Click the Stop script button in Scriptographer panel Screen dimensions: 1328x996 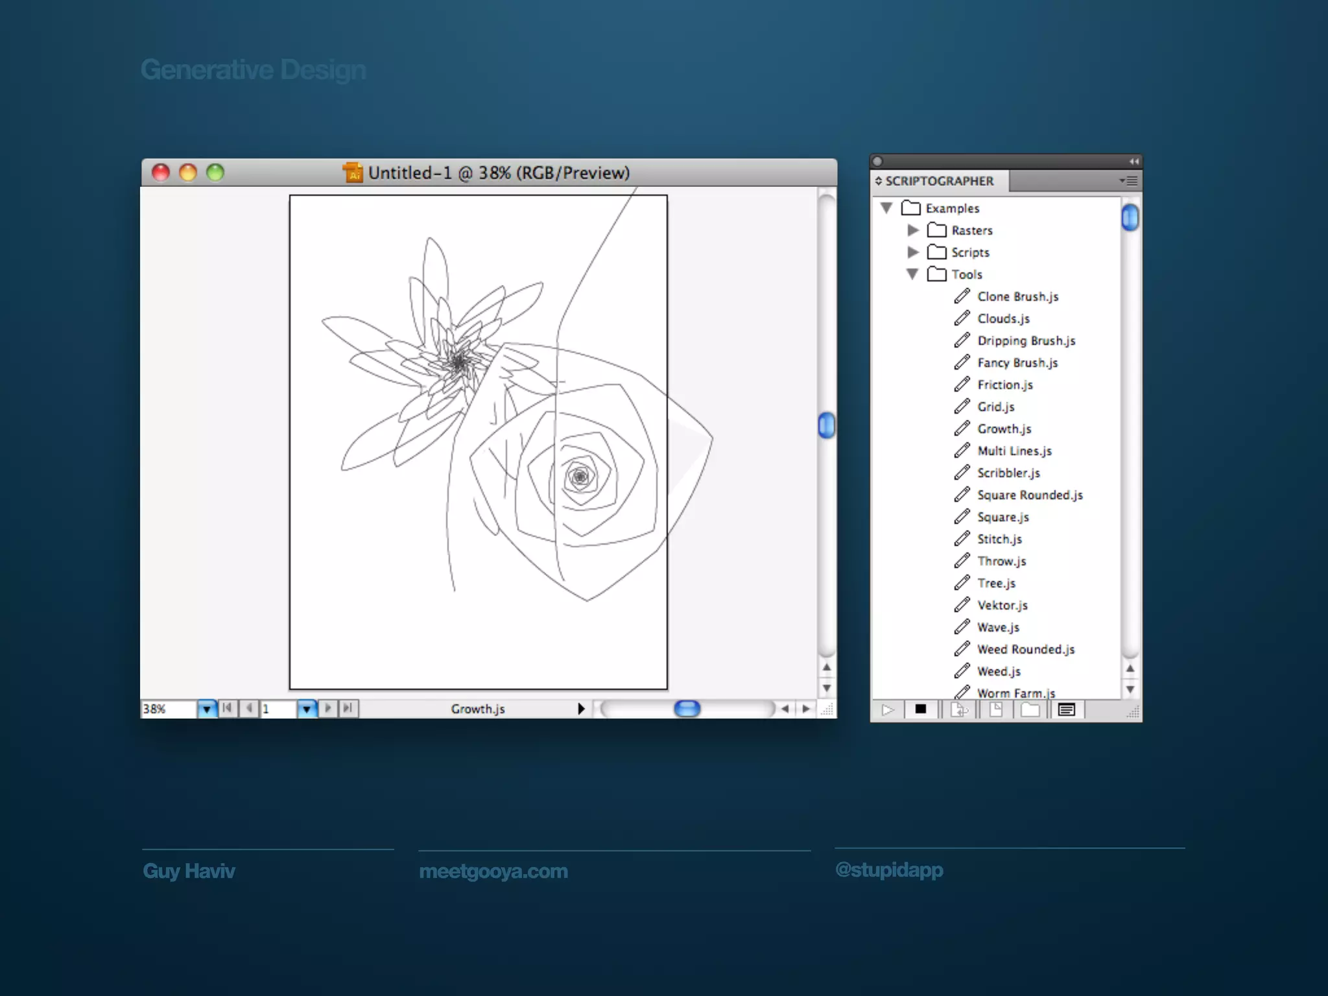[x=920, y=709]
